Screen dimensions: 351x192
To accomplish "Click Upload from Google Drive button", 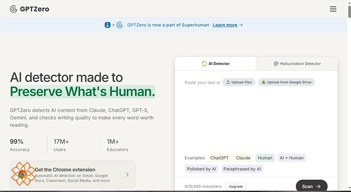I will coord(287,82).
